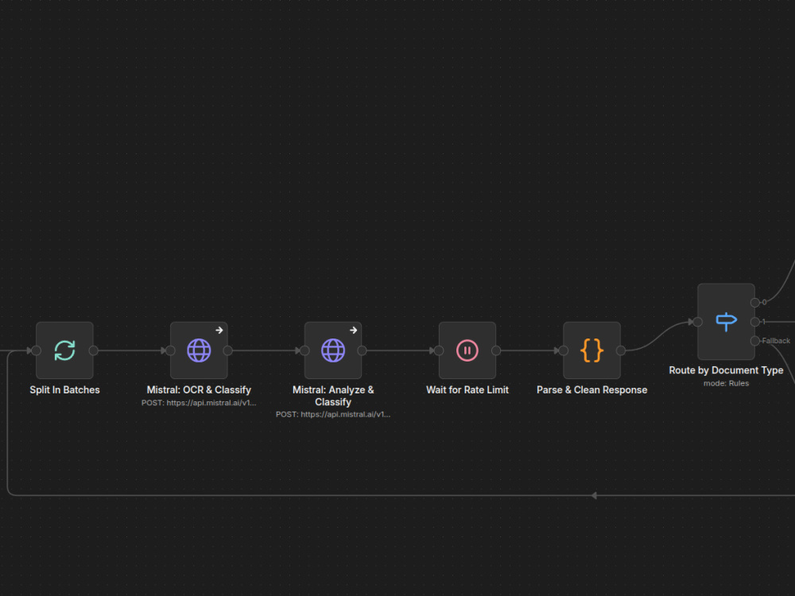Click input connector of Wait for Rate Limit
The image size is (795, 596).
click(x=439, y=350)
